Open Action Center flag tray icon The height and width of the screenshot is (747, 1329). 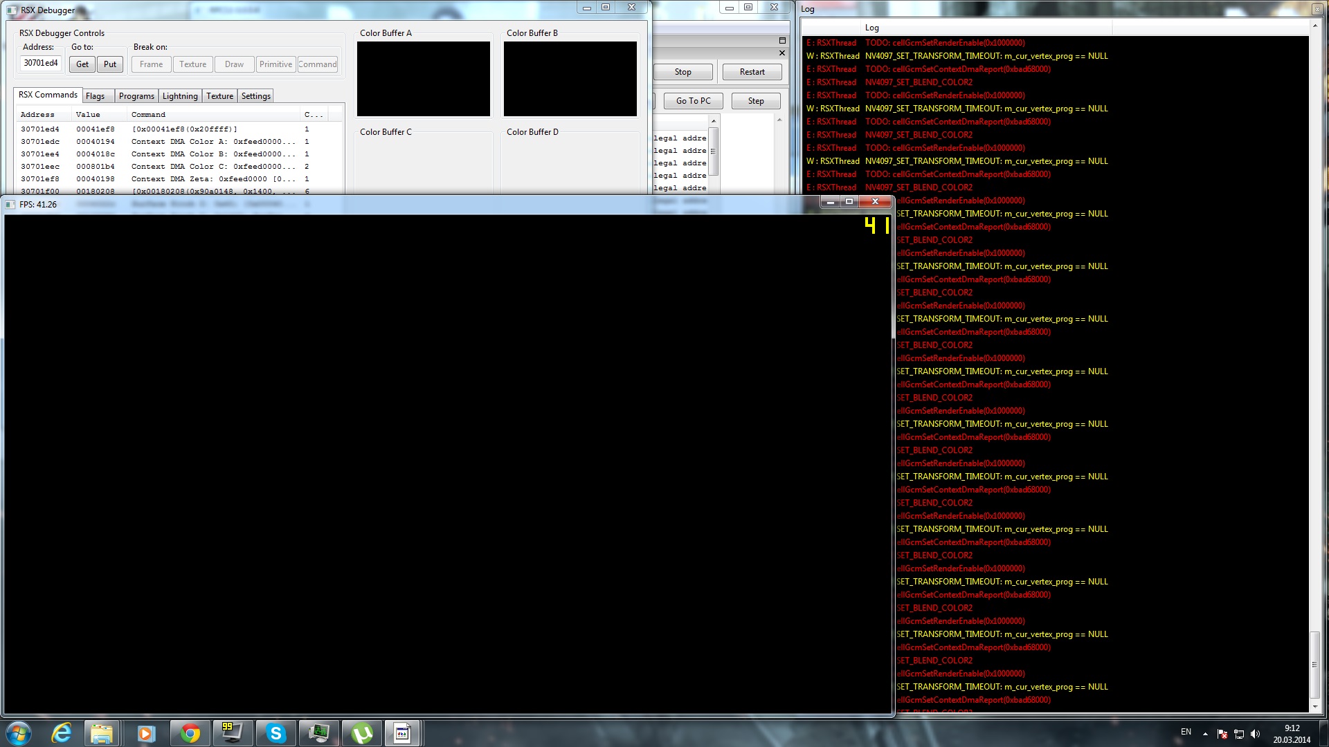(1222, 734)
